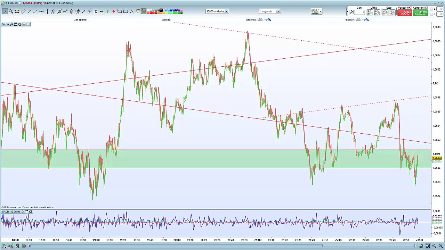Click the trash delete objects icon
Screen dimensions: 445x250
tap(71, 11)
